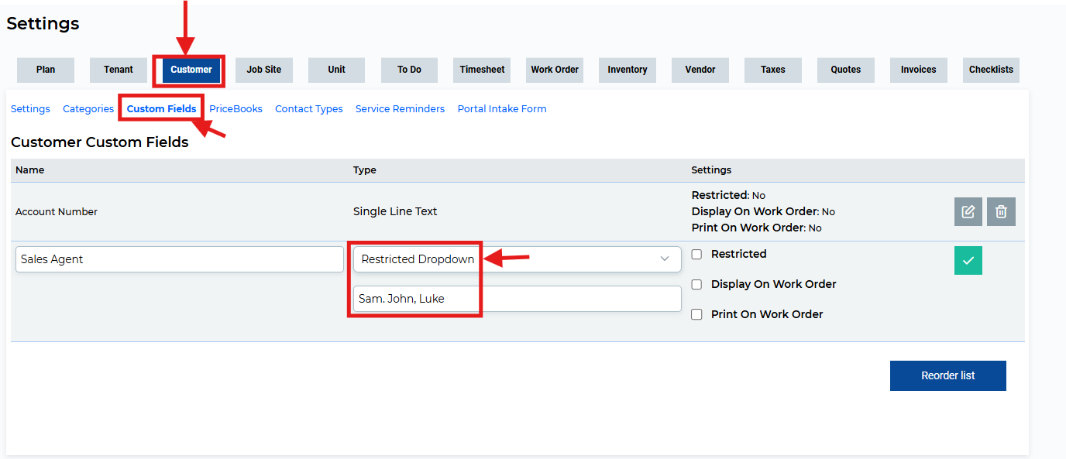1066x459 pixels.
Task: Switch to the To Do tab
Action: 409,70
